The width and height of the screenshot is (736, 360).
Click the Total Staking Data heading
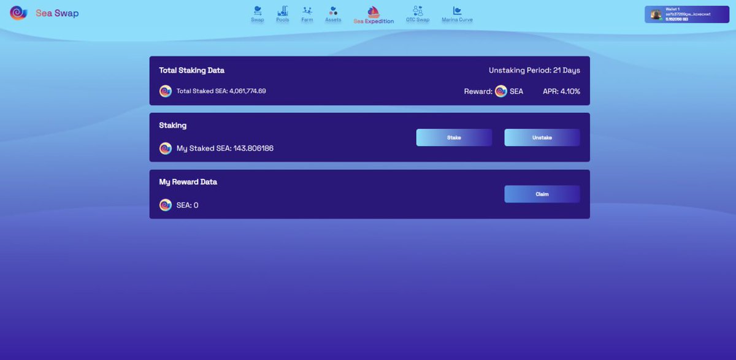[192, 71]
